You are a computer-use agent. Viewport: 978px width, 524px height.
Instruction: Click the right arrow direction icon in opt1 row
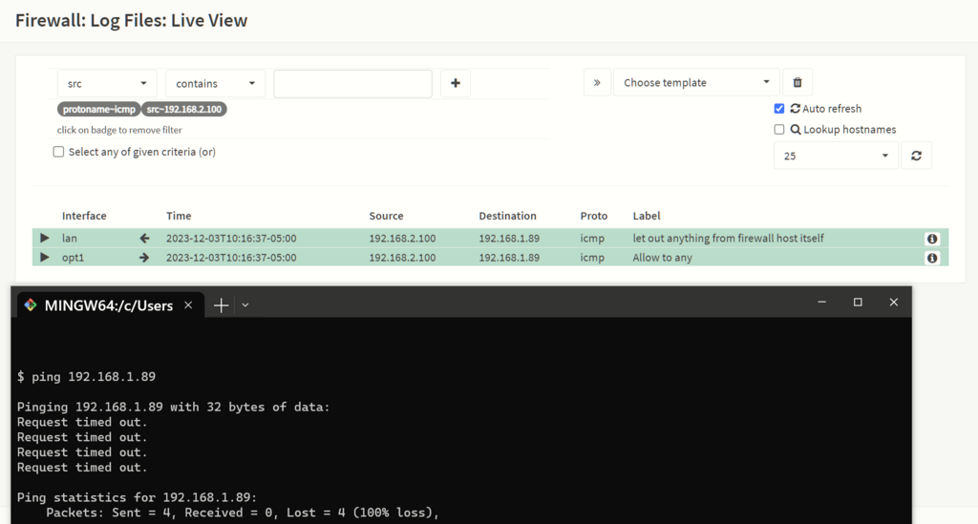click(x=144, y=258)
